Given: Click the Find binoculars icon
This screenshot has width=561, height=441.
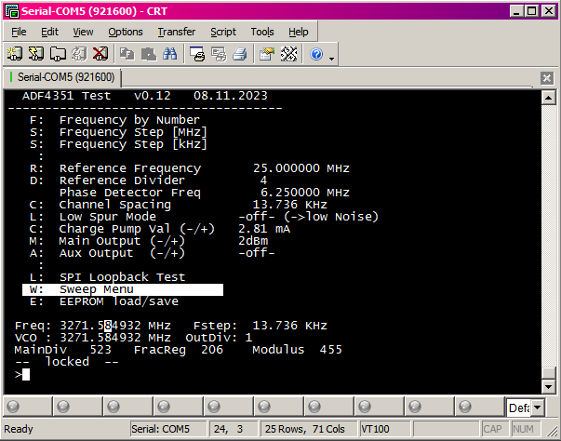Looking at the screenshot, I should point(170,54).
